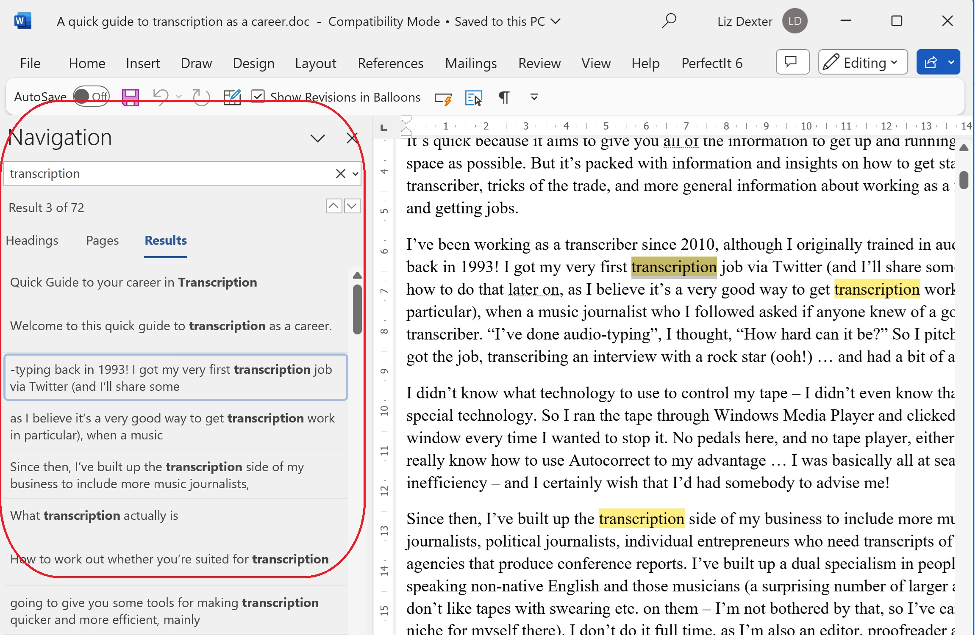Image resolution: width=975 pixels, height=635 pixels.
Task: Toggle the Show/Hide paragraph marks icon
Action: (504, 97)
